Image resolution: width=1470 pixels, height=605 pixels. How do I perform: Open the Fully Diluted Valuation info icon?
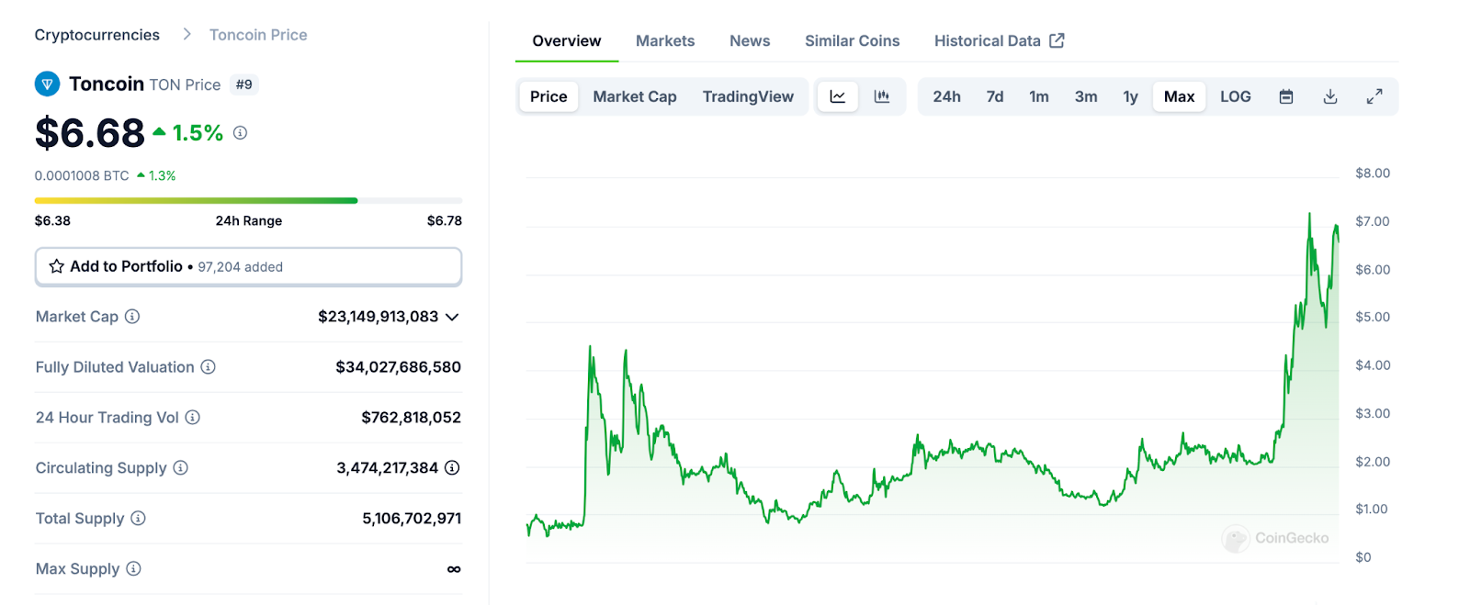209,367
